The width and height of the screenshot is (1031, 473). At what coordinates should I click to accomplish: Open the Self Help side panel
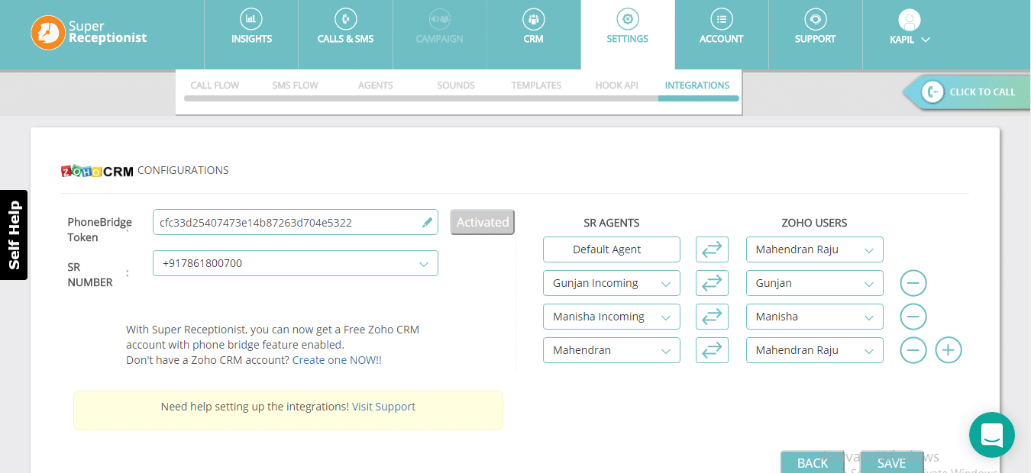click(x=14, y=235)
